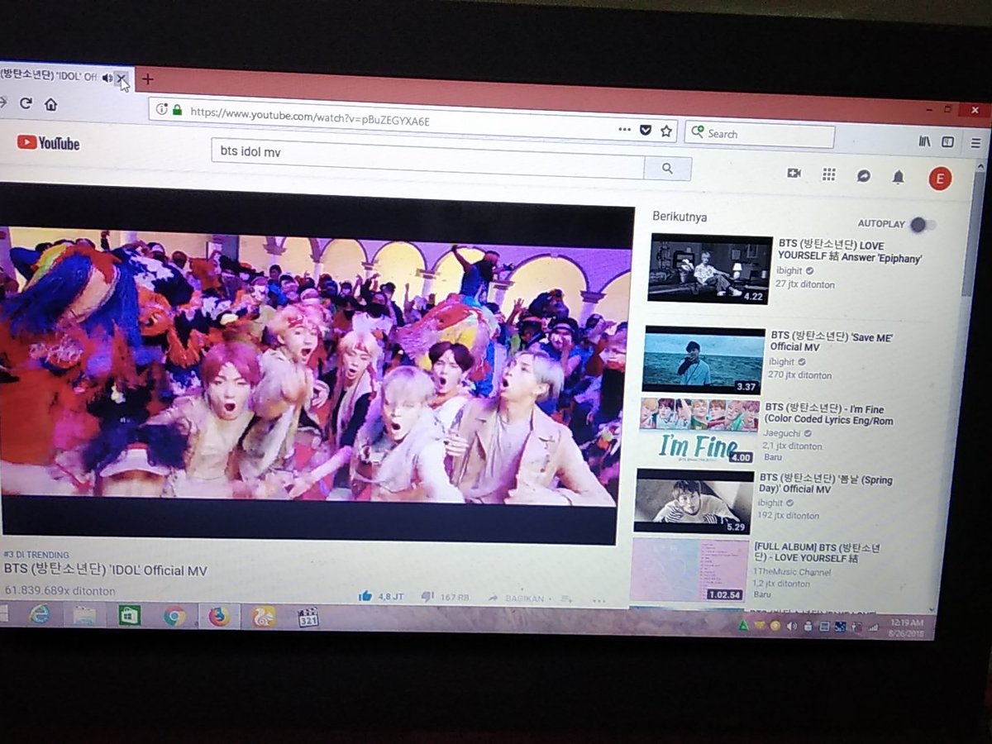
Task: Click the 1TheMusic Channel name
Action: click(x=792, y=572)
